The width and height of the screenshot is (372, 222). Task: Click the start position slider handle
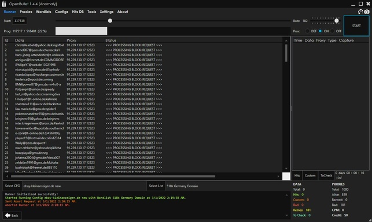pos(110,21)
